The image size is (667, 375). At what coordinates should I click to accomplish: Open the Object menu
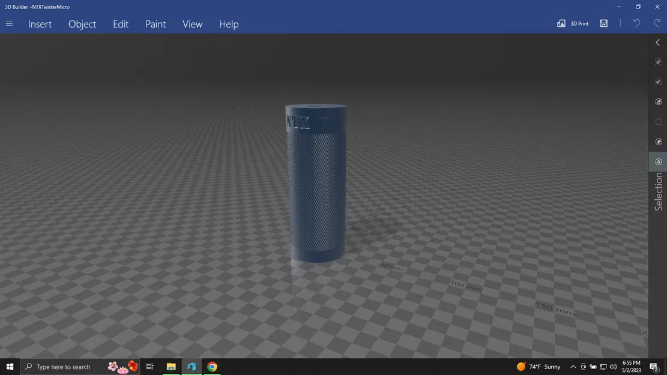coord(82,24)
